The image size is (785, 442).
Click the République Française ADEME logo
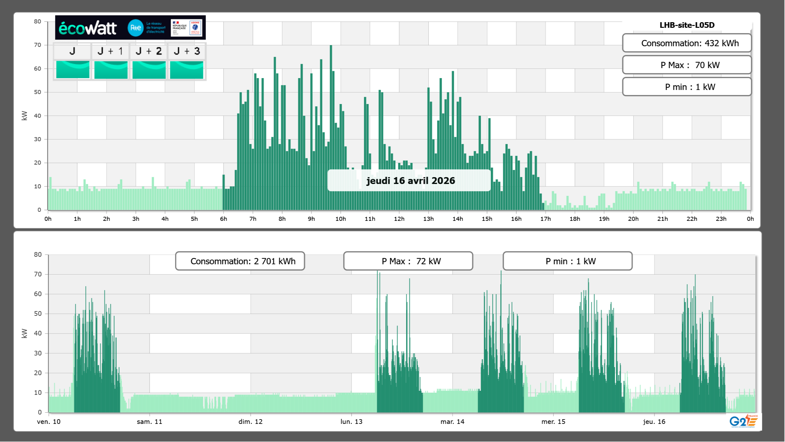[187, 28]
